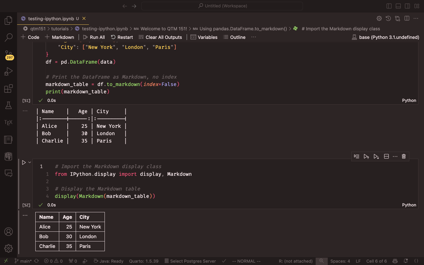Select the testing-ipython.ipynb tab
This screenshot has width=424, height=265.
[51, 19]
